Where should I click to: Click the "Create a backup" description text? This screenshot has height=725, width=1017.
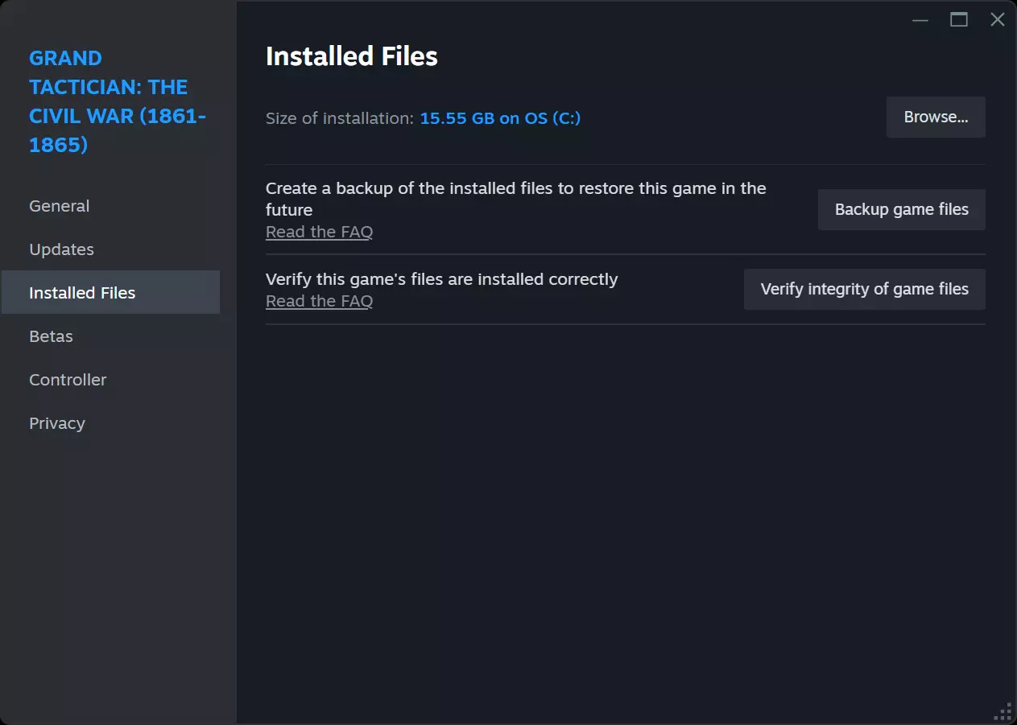pyautogui.click(x=515, y=198)
